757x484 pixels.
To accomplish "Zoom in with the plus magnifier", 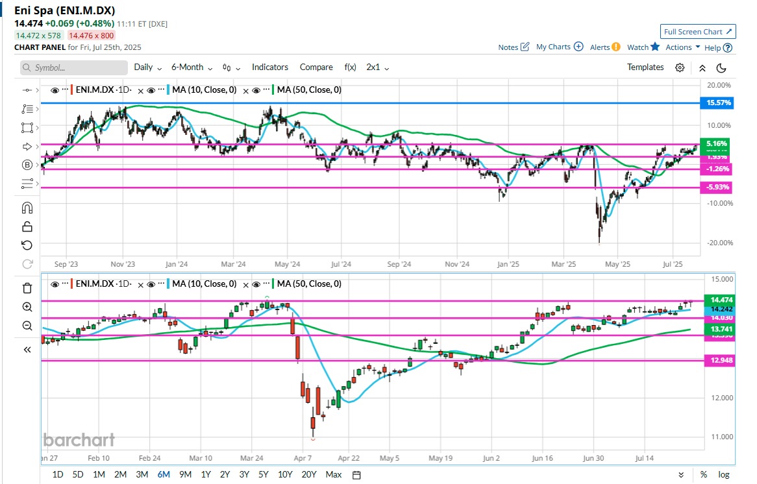I will coord(27,307).
